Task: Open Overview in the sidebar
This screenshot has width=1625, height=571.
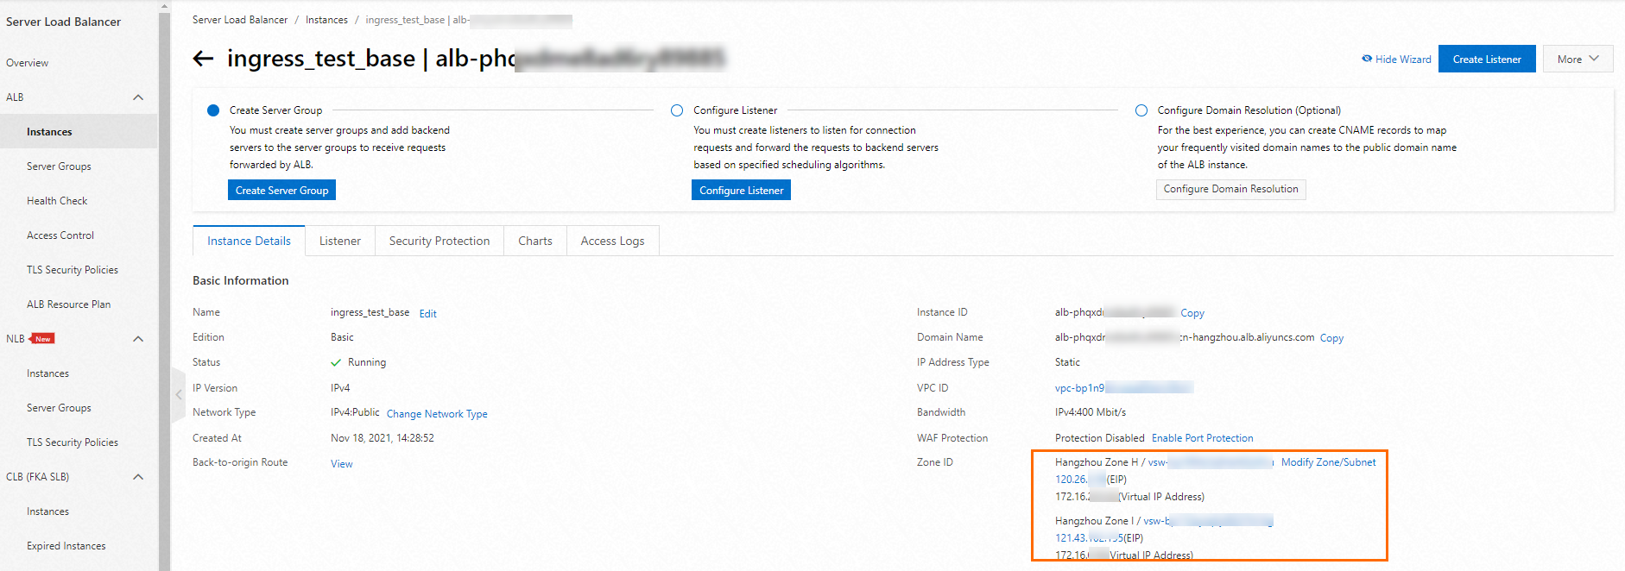Action: tap(28, 63)
